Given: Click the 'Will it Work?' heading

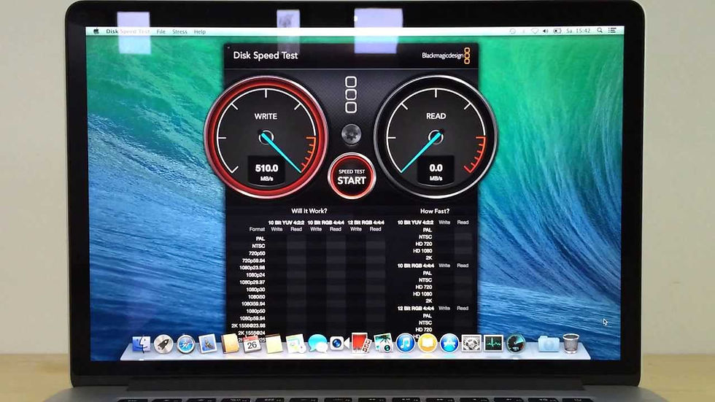Looking at the screenshot, I should point(309,211).
